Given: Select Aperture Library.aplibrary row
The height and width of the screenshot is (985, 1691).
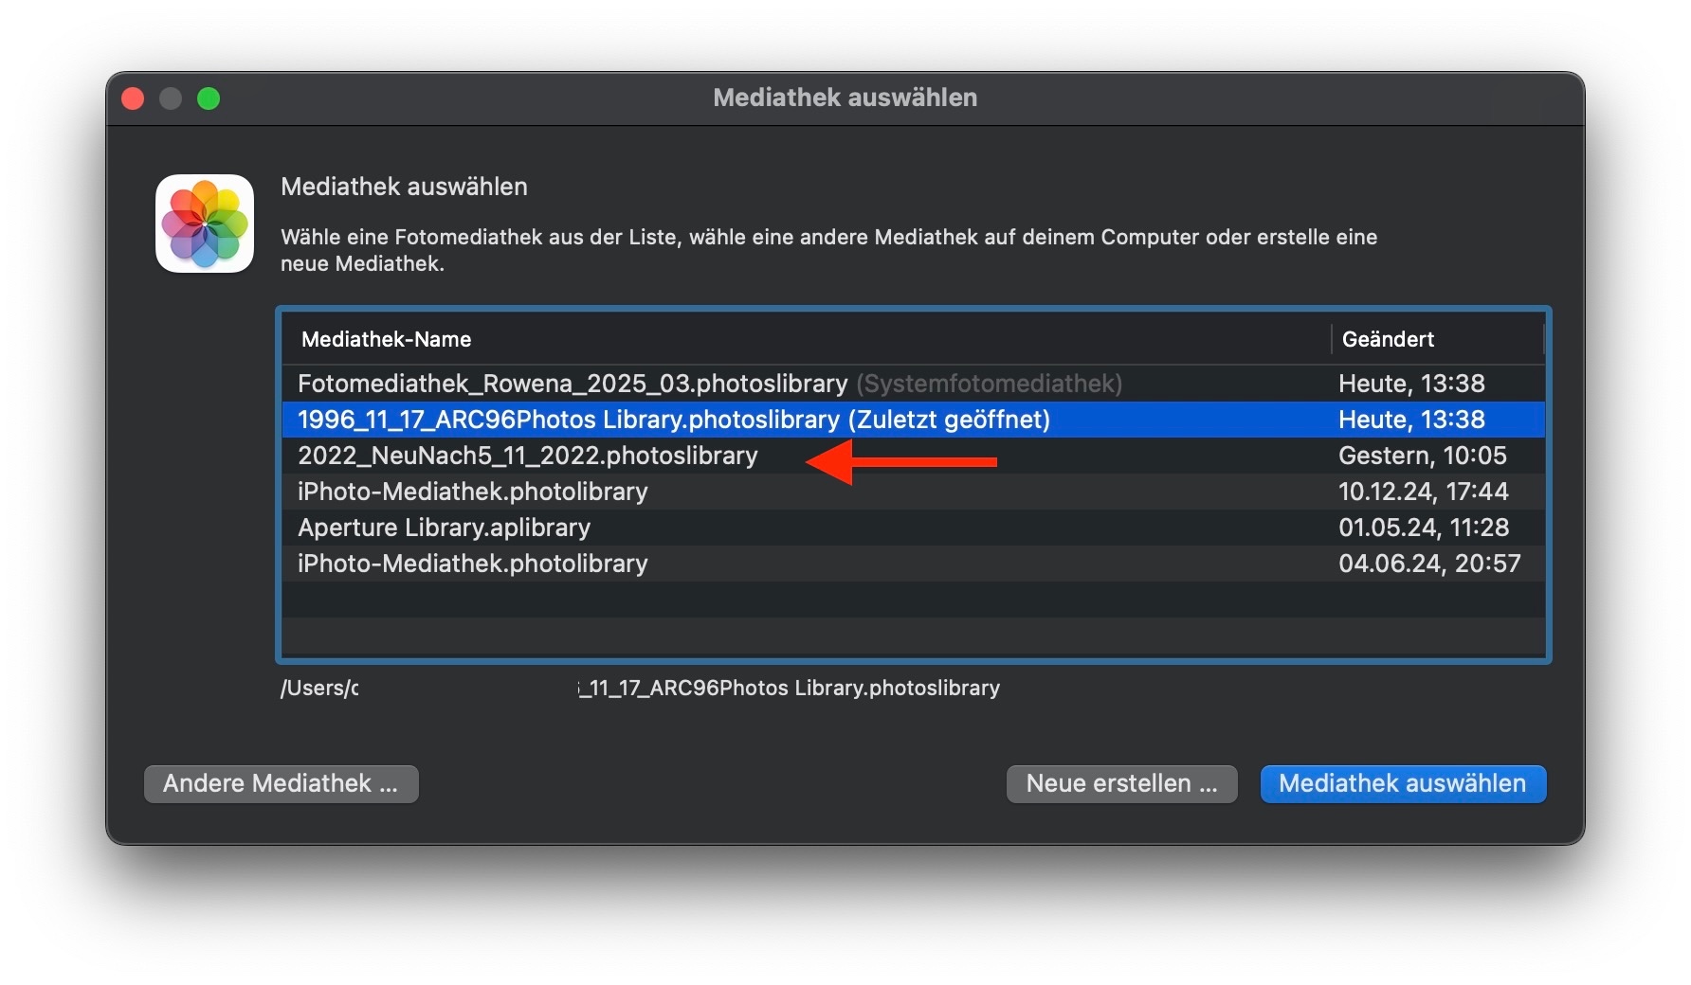Looking at the screenshot, I should (444, 528).
